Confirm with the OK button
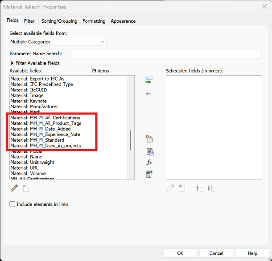The height and width of the screenshot is (261, 272). [x=180, y=253]
